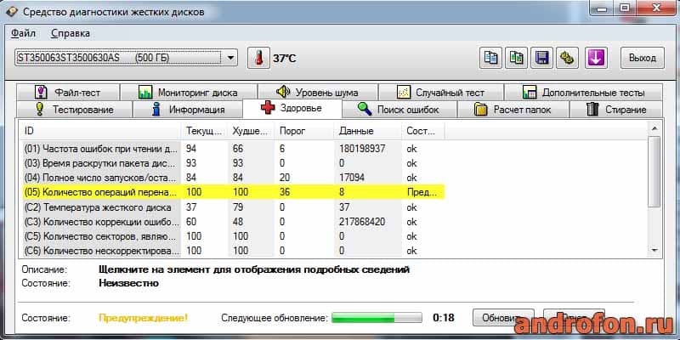Select row (C2) Температура жесткого диска
Viewport: 680px width, 340px height.
pos(232,207)
